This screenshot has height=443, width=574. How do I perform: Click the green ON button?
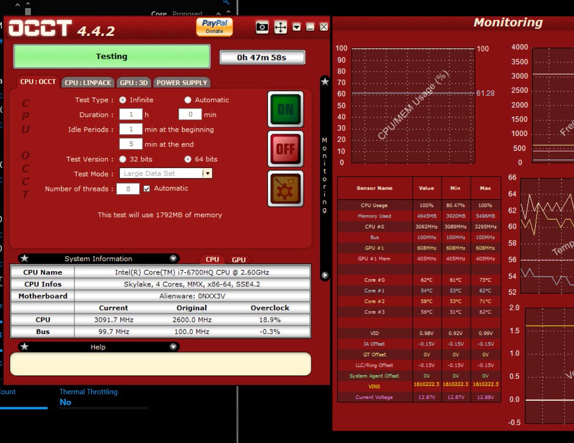click(286, 109)
